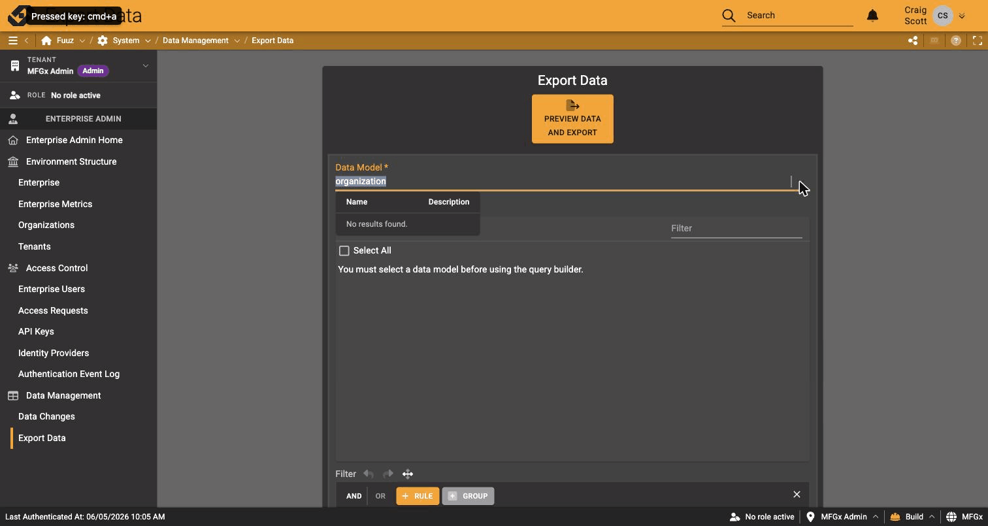Click the Admin tenant badge
Viewport: 988px width, 526px height.
[93, 71]
